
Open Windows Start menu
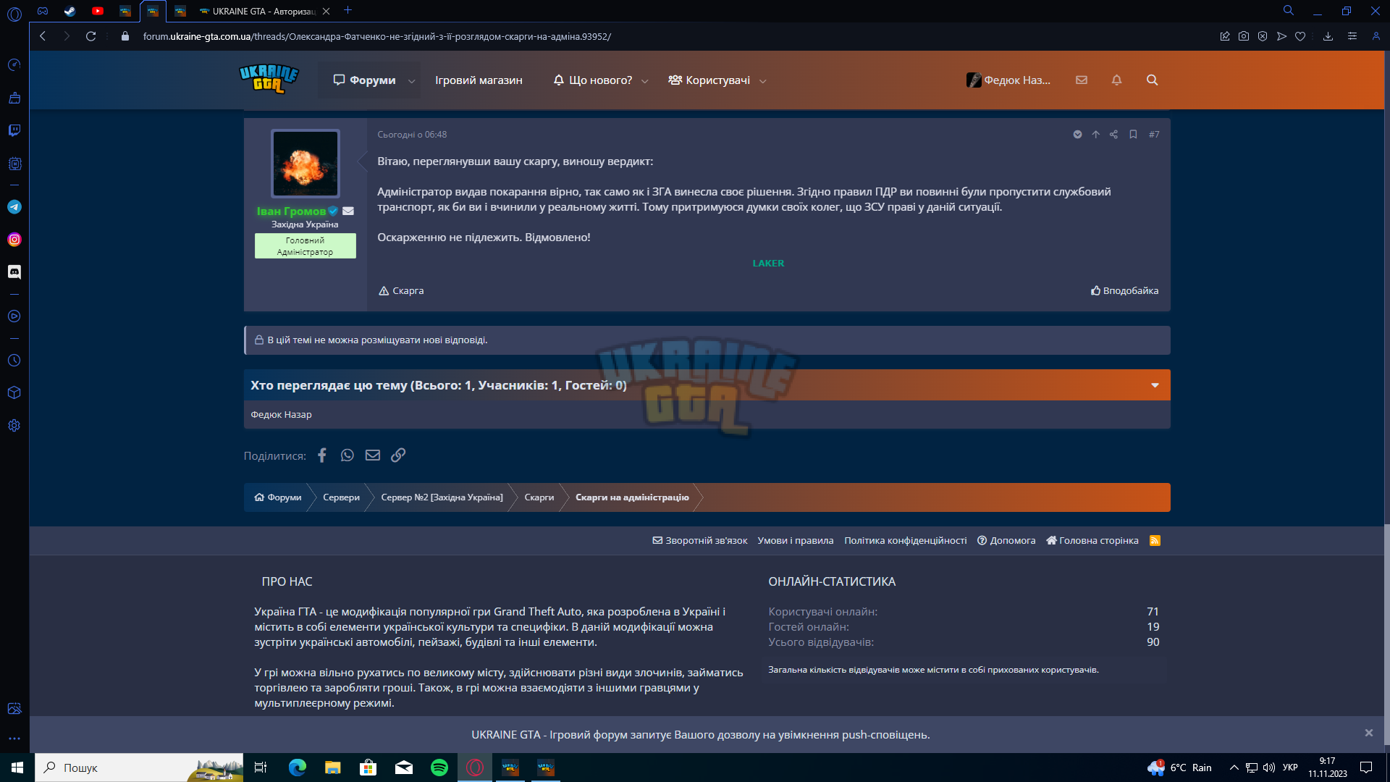click(x=17, y=768)
